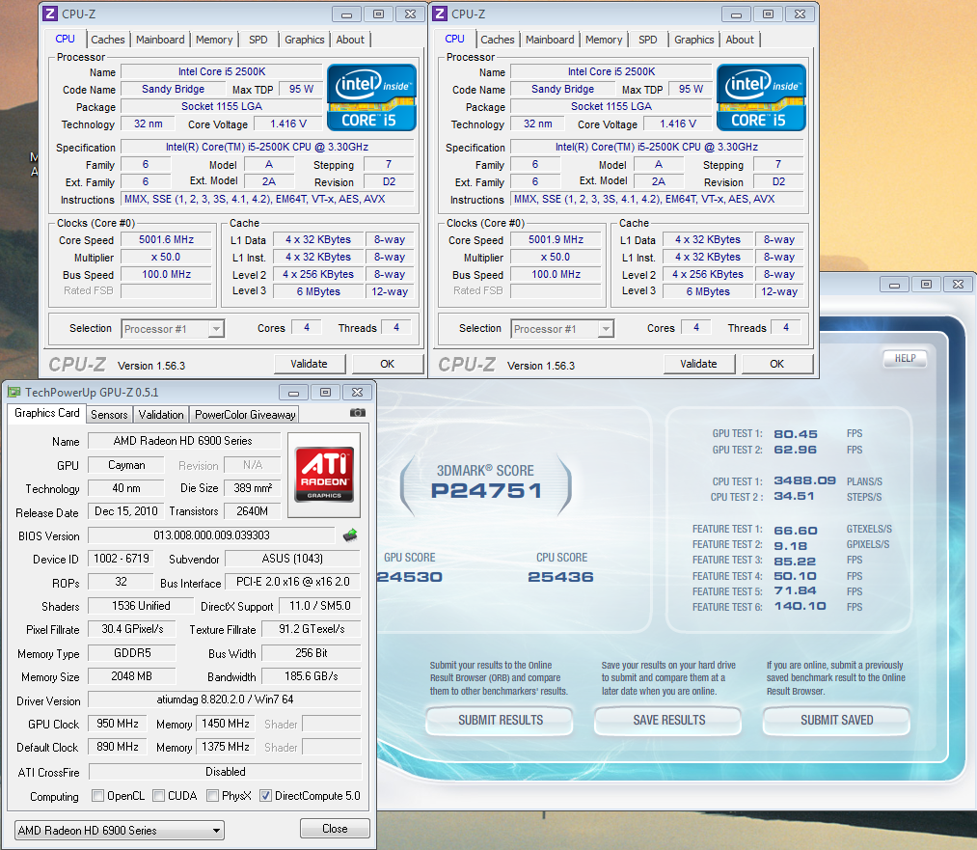The image size is (977, 850).
Task: Open the About tab in left CPU-Z
Action: point(350,40)
